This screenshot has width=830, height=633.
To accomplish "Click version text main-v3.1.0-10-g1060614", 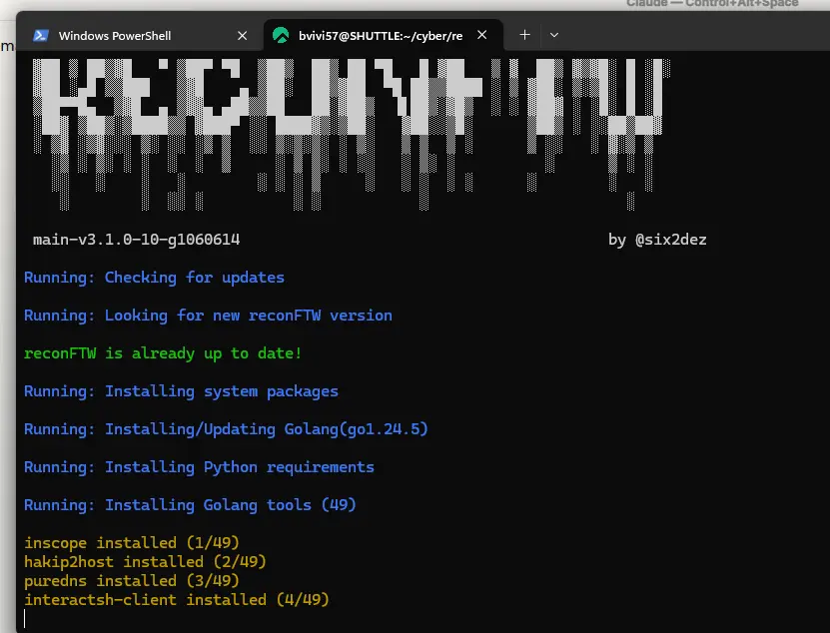I will (x=137, y=240).
